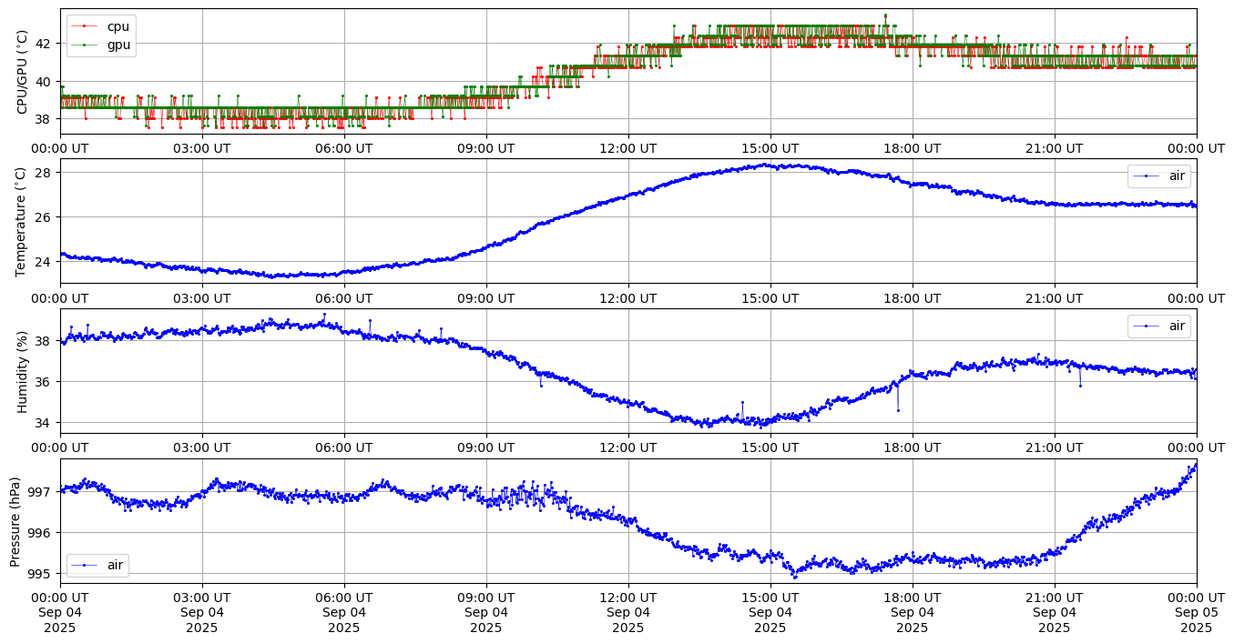Image resolution: width=1234 pixels, height=643 pixels.
Task: Choose the "21:00 UT Sep 04 2025" time label
Action: (1055, 613)
